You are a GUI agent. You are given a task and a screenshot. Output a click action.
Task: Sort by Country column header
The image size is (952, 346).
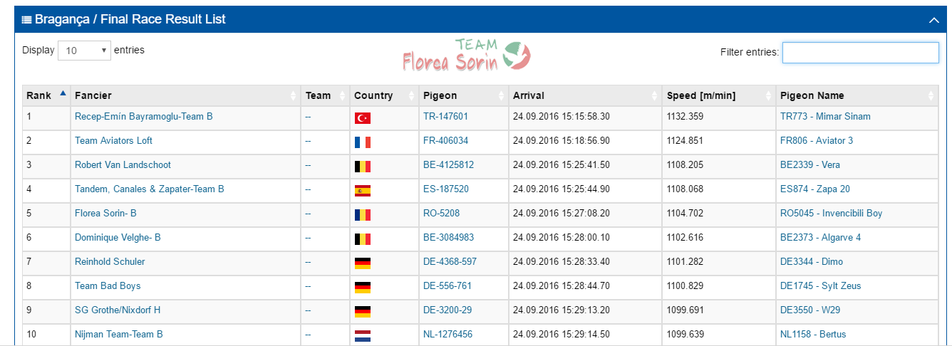pos(384,95)
